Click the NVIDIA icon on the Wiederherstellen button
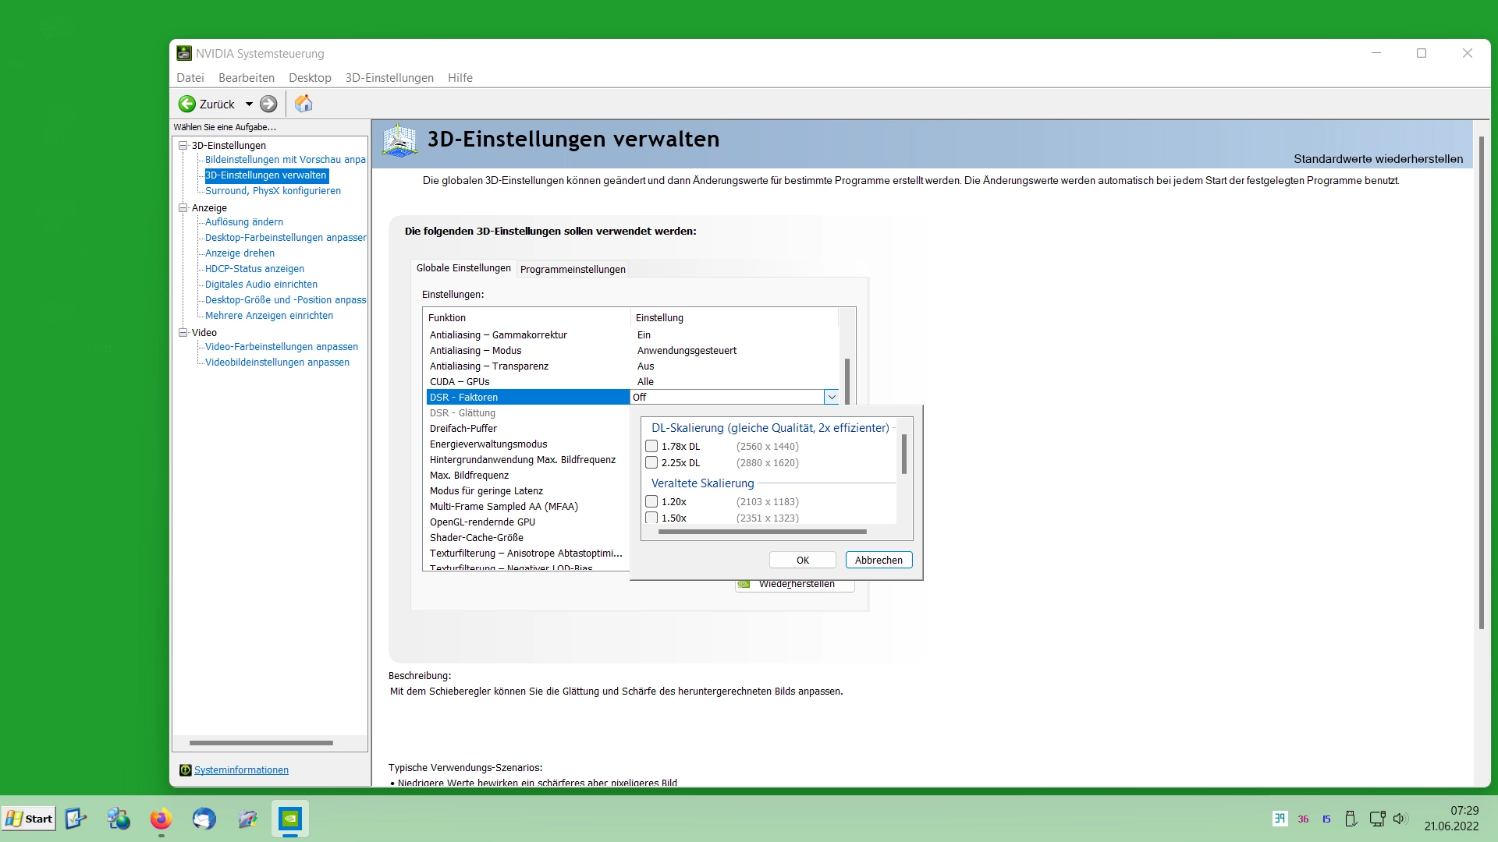 (x=744, y=584)
